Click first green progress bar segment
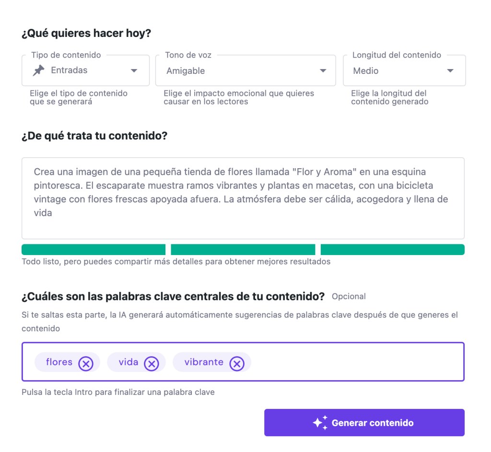The height and width of the screenshot is (452, 491). point(94,249)
